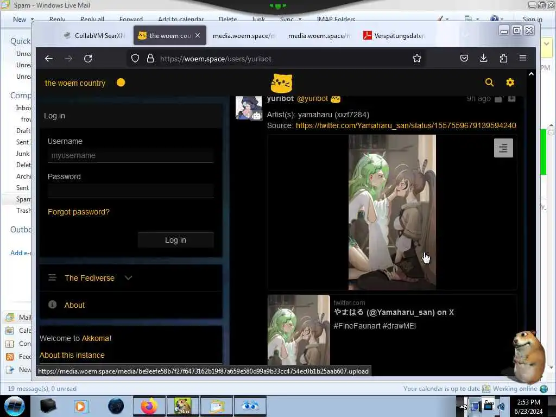The image size is (556, 417).
Task: Click About info circle icon
Action: [x=53, y=305]
